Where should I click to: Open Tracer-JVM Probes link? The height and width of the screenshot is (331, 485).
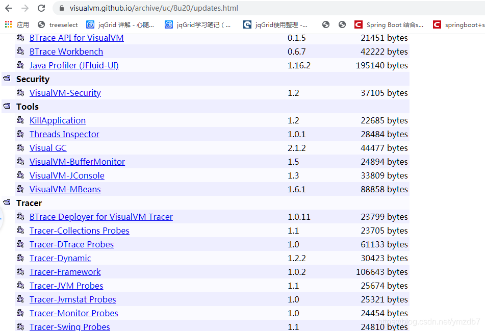(66, 286)
